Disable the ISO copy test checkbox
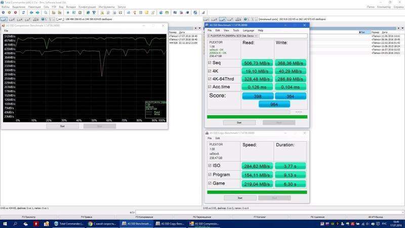 tap(210, 165)
